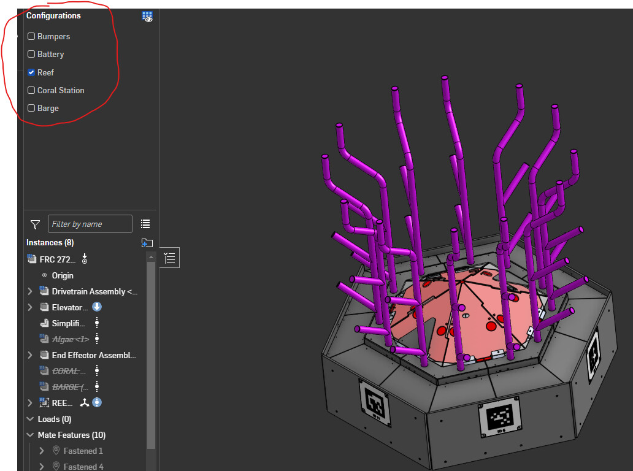The width and height of the screenshot is (633, 471).
Task: Click the blue circle icon on REE row
Action: click(97, 402)
